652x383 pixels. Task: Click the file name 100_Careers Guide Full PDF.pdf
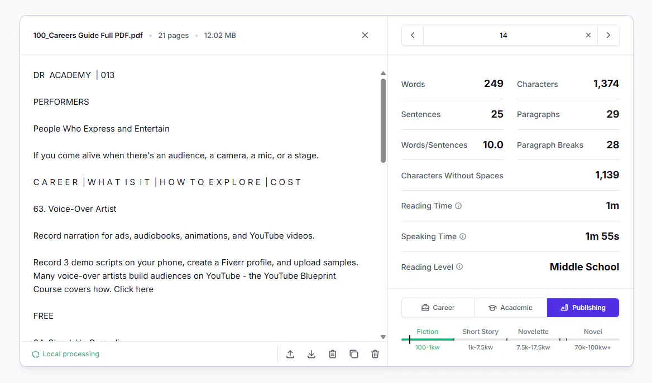pyautogui.click(x=88, y=35)
